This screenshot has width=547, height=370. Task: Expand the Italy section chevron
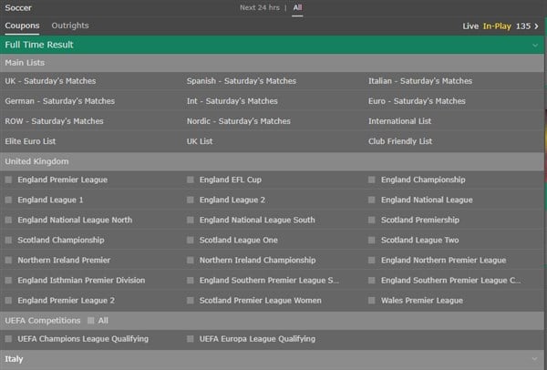pyautogui.click(x=535, y=359)
